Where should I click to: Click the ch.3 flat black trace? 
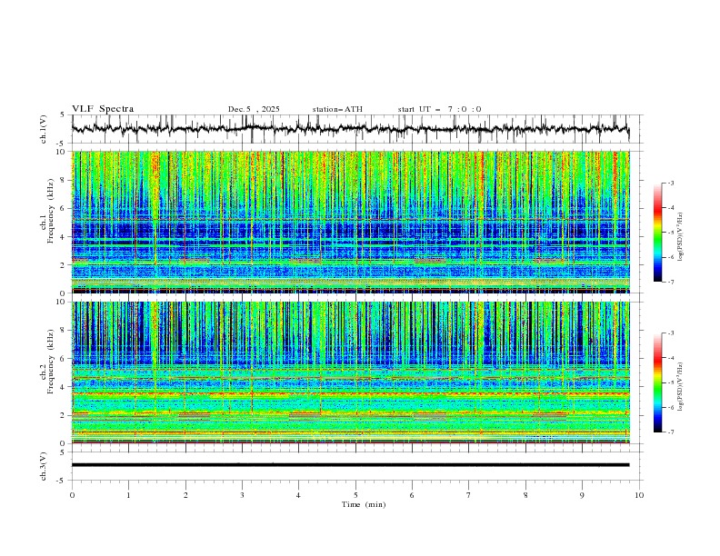pyautogui.click(x=350, y=465)
